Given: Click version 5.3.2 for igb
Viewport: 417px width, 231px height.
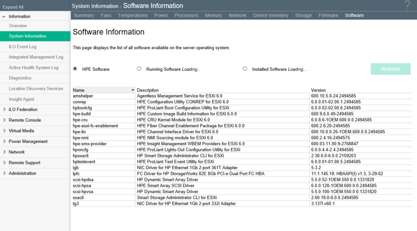Looking at the screenshot, I should coord(316,168).
